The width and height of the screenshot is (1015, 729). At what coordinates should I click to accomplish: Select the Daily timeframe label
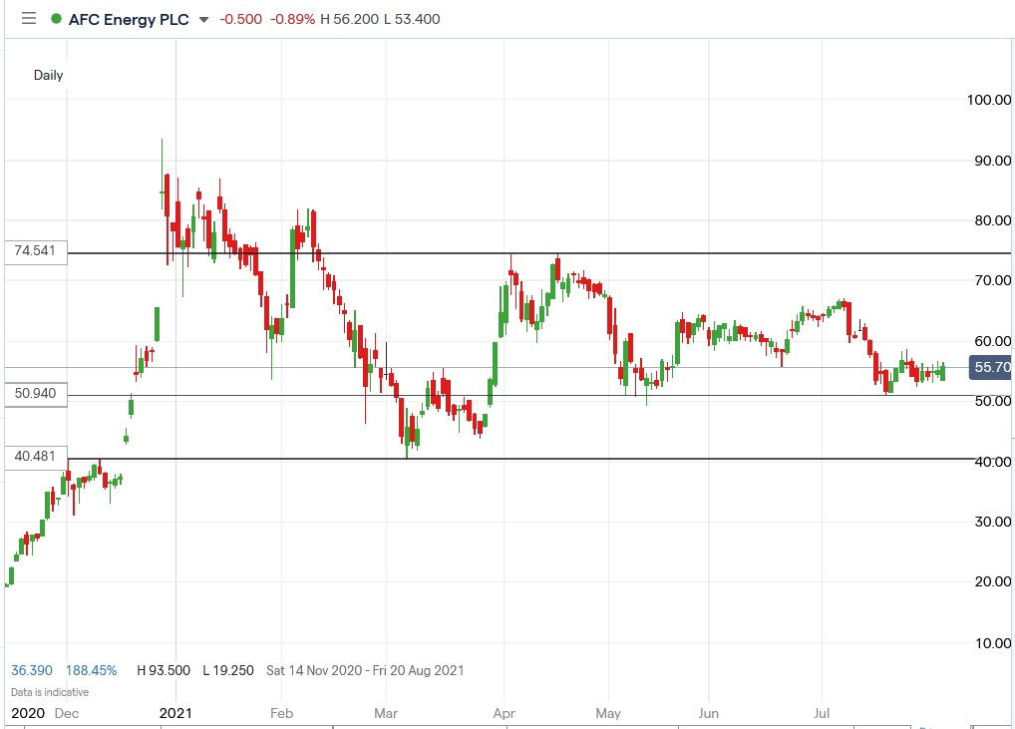coord(48,75)
